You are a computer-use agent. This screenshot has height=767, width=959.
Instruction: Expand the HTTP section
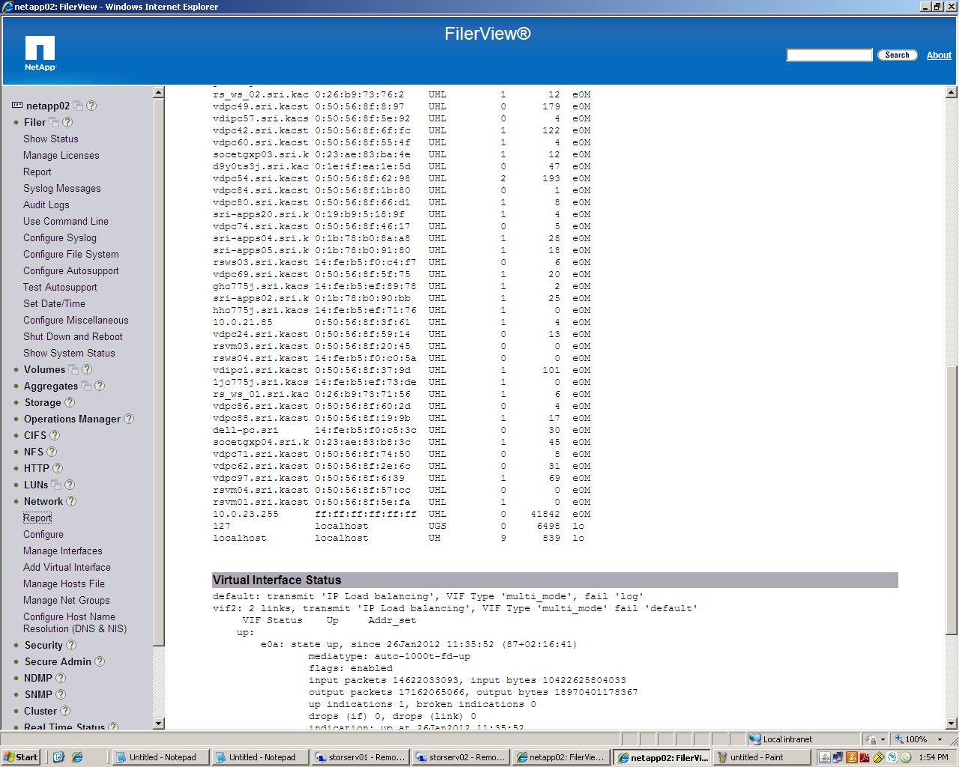pyautogui.click(x=37, y=468)
